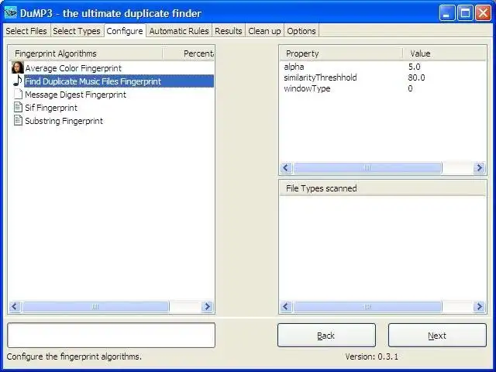Image resolution: width=496 pixels, height=372 pixels.
Task: Click the alpha value 5.0
Action: pos(414,67)
